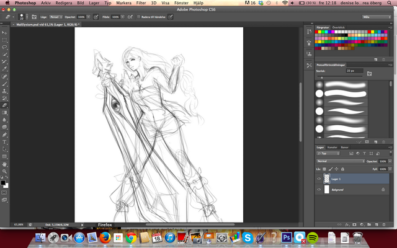Open the eraser Opacitet slider dropdown
397x248 pixels.
pyautogui.click(x=88, y=17)
